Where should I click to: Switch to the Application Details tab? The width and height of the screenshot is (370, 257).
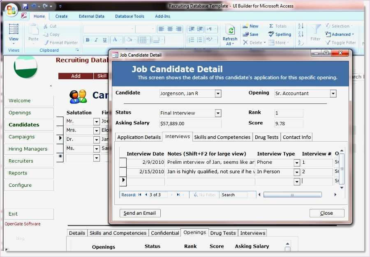pos(139,137)
